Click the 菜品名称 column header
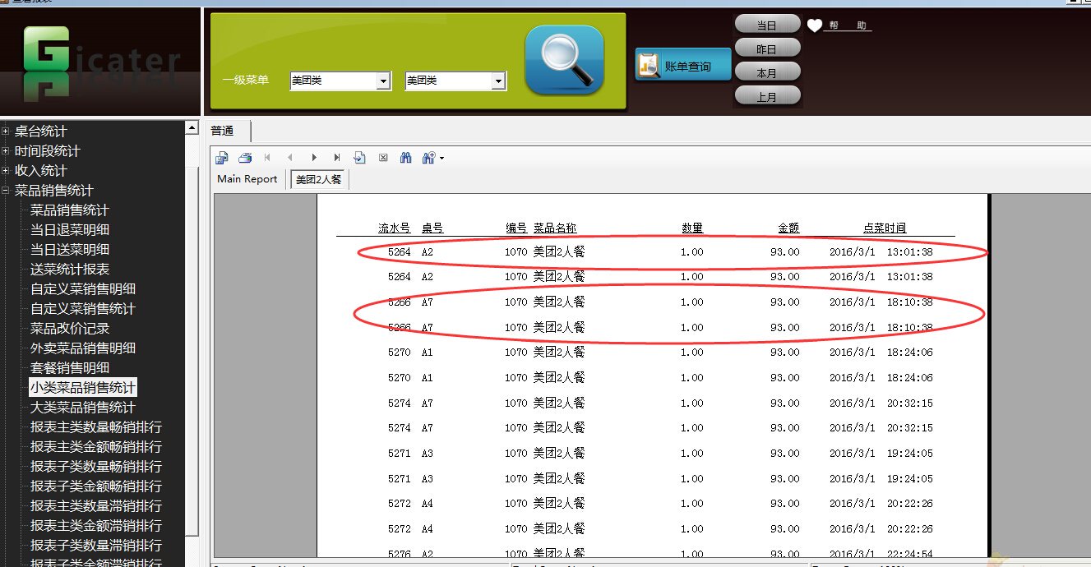This screenshot has width=1091, height=567. (x=555, y=228)
